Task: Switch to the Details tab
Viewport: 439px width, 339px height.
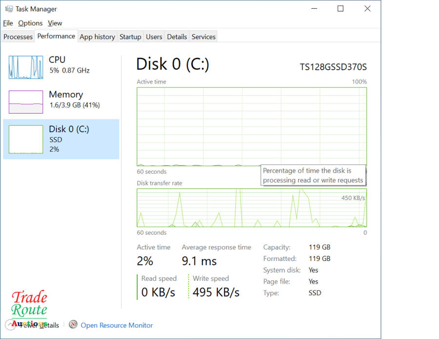Action: [177, 37]
